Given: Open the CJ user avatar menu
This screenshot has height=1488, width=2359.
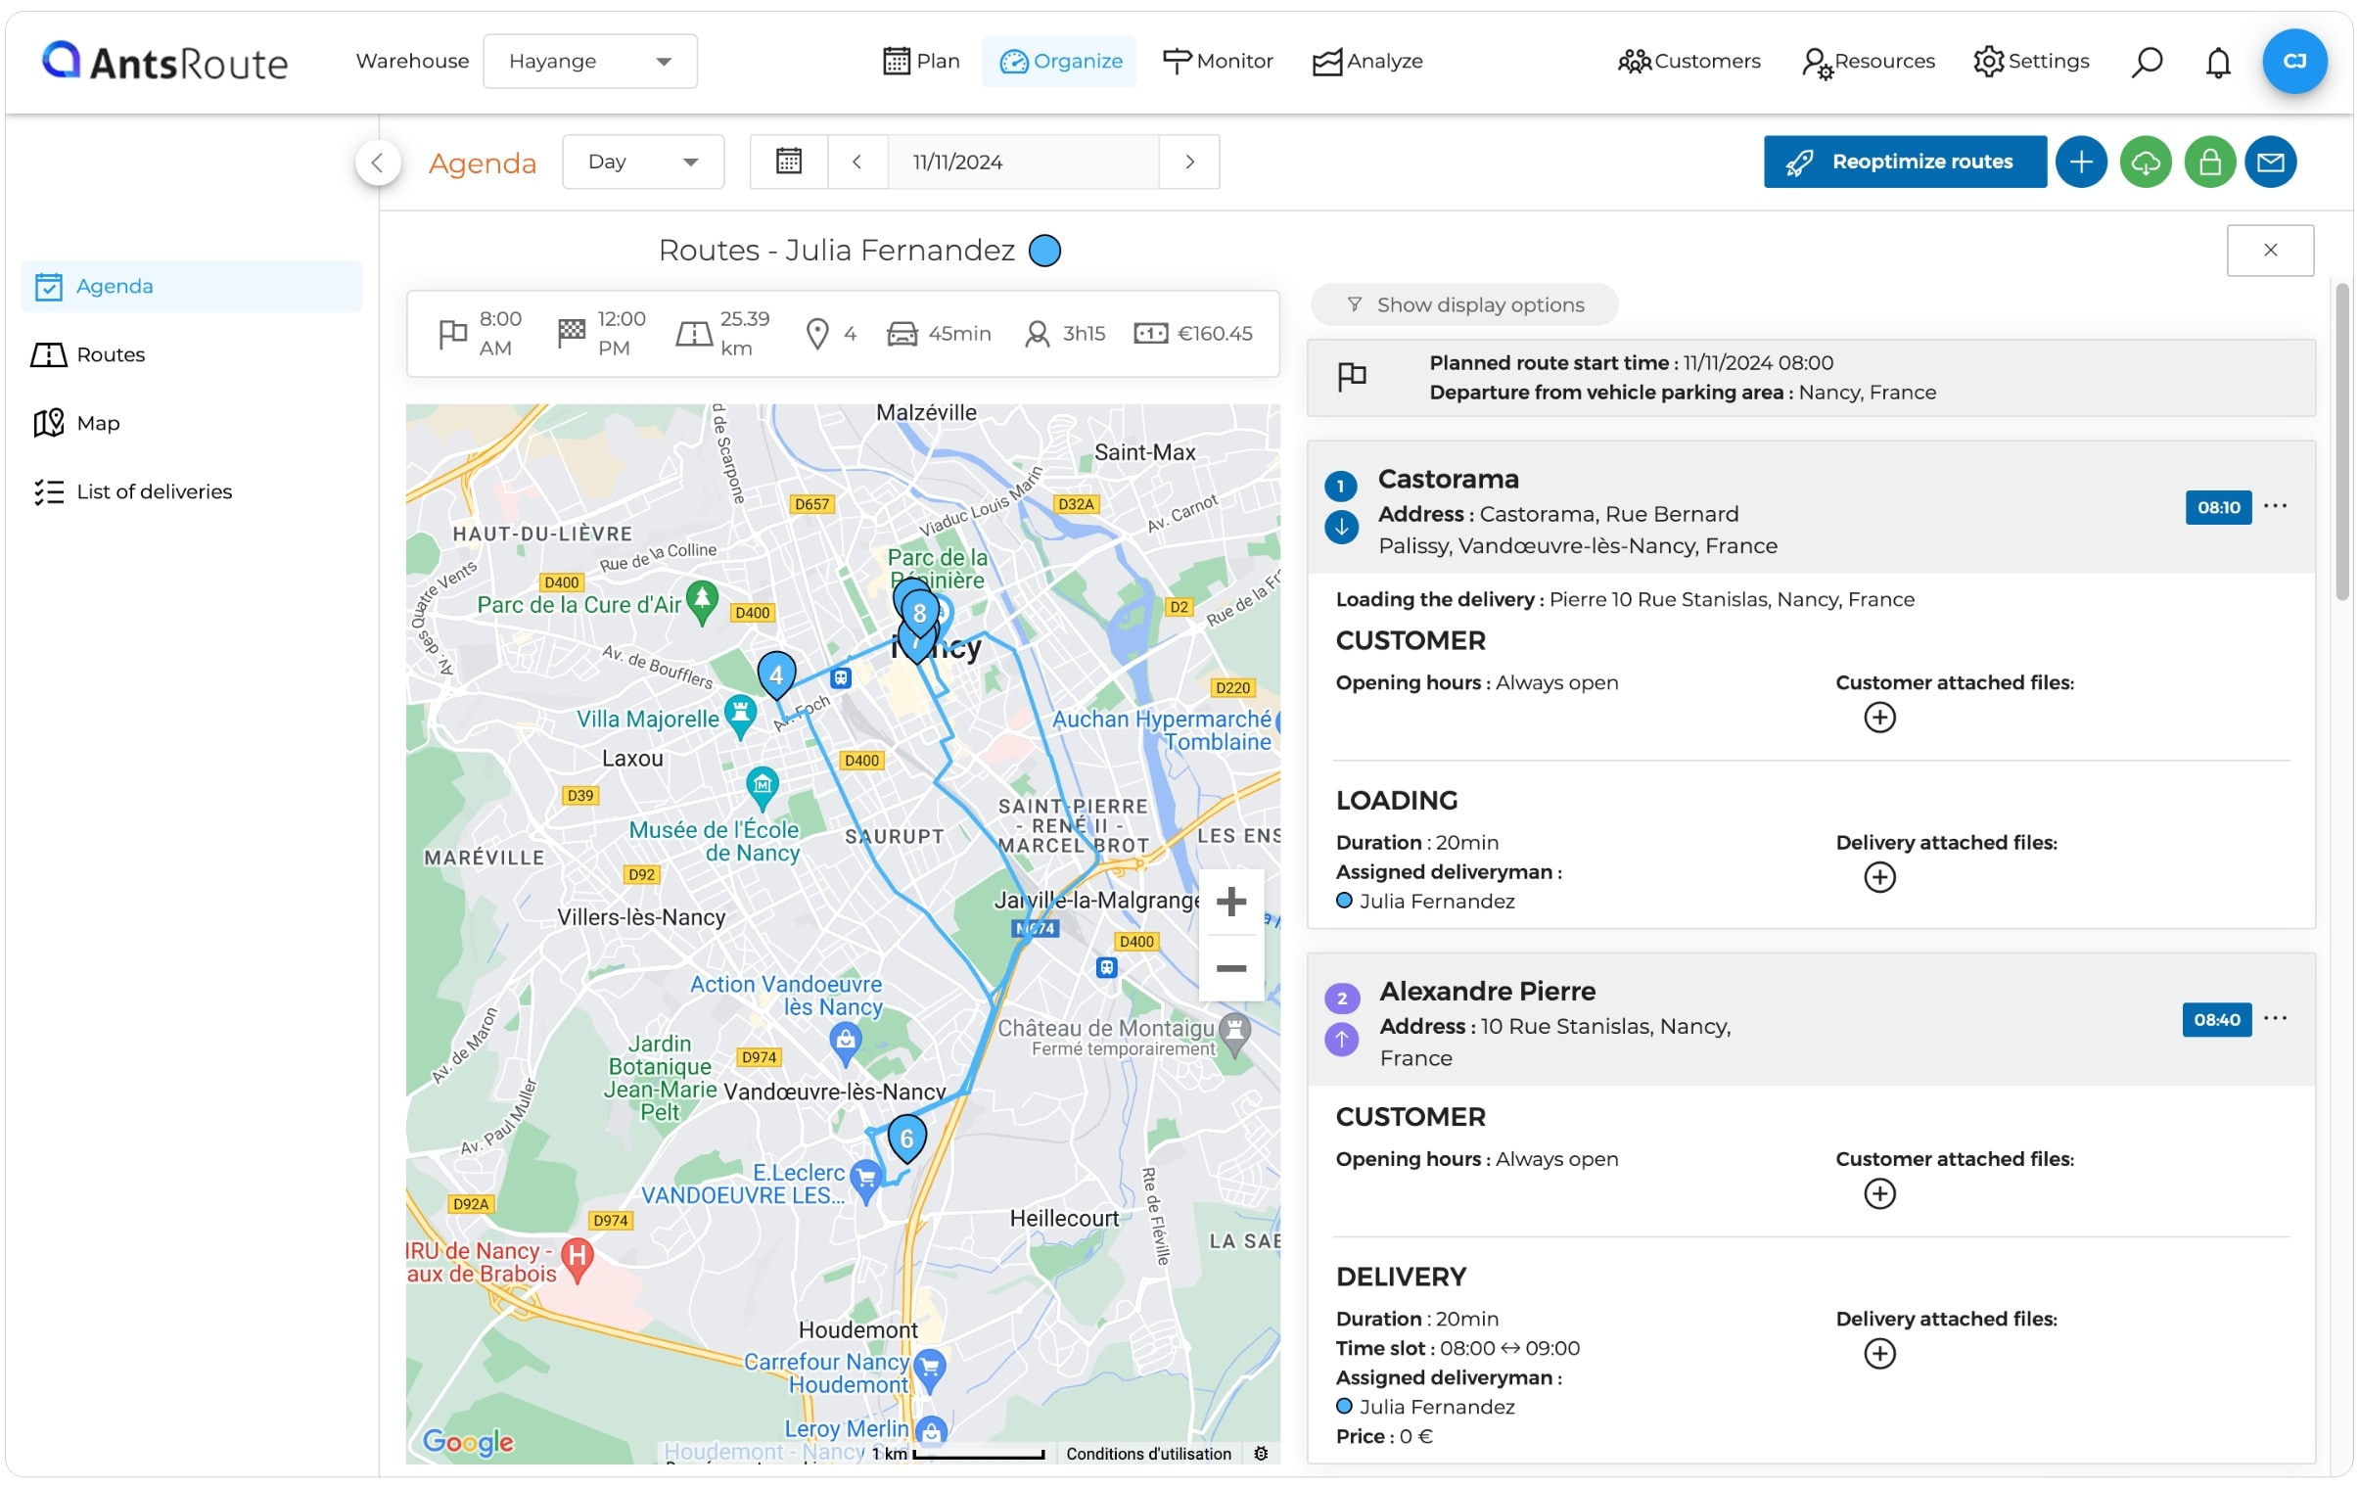Looking at the screenshot, I should 2294,61.
